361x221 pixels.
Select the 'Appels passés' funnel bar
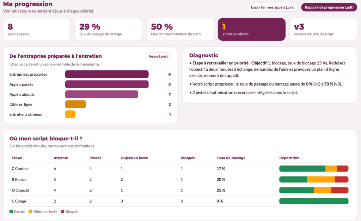tap(107, 84)
